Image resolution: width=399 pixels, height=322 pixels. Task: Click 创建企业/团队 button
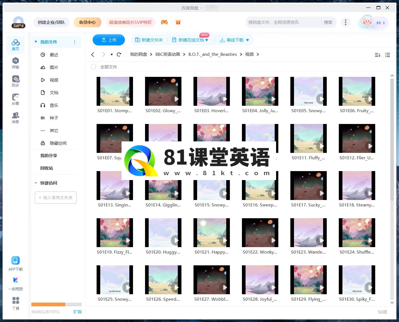pos(51,22)
